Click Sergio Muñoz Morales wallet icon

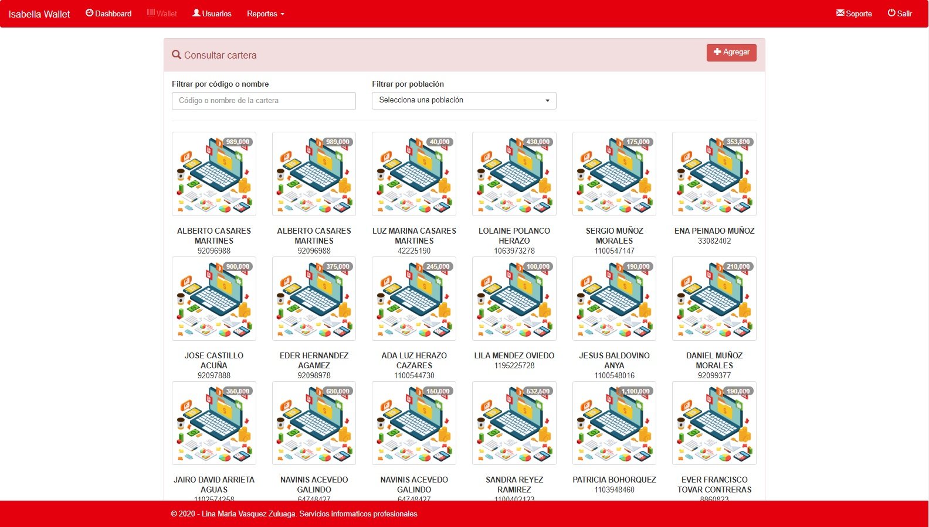[x=614, y=174]
